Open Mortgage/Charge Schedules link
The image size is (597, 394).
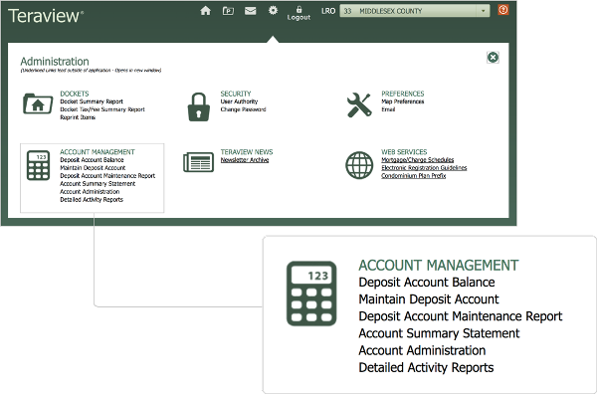click(x=418, y=160)
